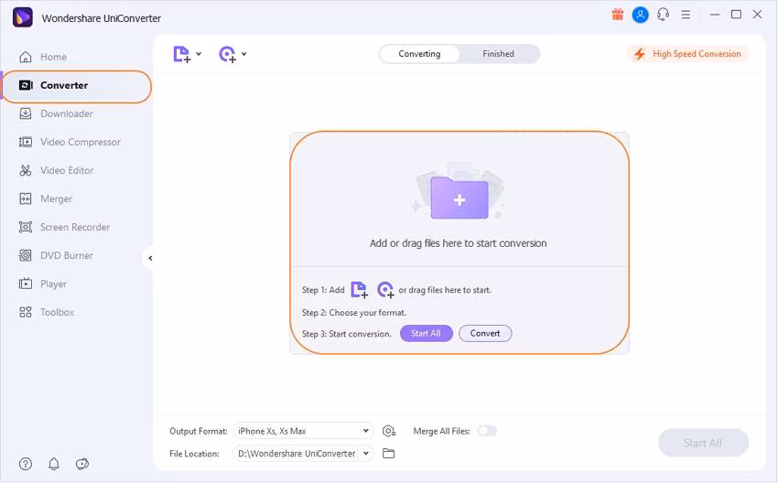This screenshot has width=778, height=483.
Task: Click the Add Files toolbar icon
Action: 181,54
